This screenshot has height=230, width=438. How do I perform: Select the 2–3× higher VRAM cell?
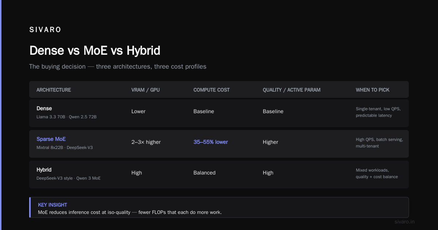(x=146, y=142)
